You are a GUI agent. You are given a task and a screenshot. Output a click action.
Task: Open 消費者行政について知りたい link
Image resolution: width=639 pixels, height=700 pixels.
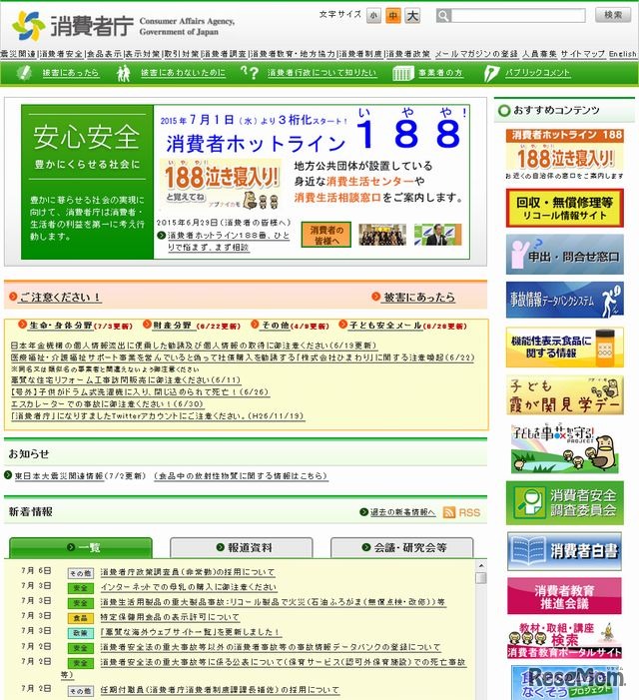pos(321,73)
